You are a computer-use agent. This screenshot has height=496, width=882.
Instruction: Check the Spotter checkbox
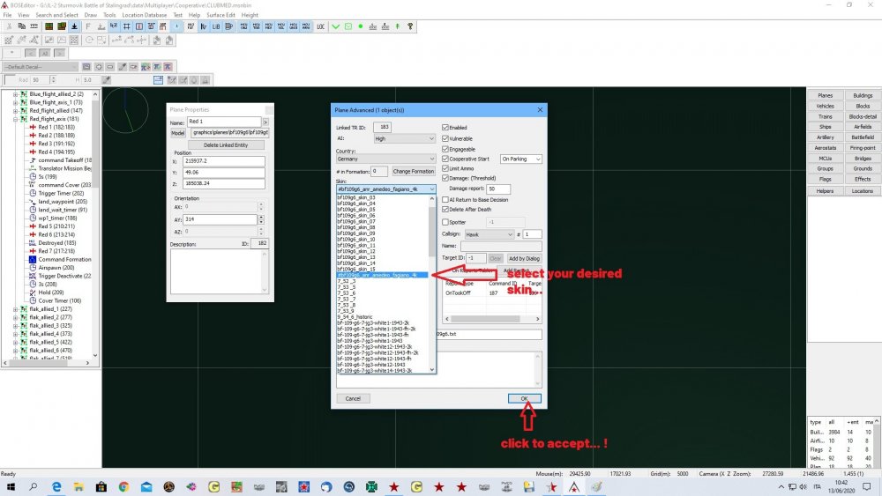[x=445, y=222]
